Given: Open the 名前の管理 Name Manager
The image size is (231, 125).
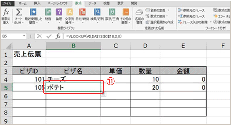Looking at the screenshot, I should [x=139, y=16].
